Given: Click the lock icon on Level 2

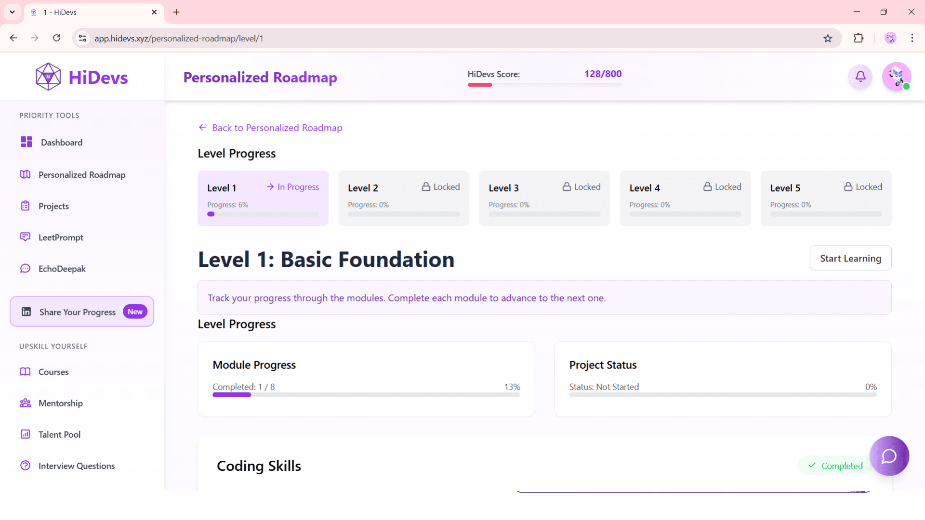Looking at the screenshot, I should coord(426,186).
